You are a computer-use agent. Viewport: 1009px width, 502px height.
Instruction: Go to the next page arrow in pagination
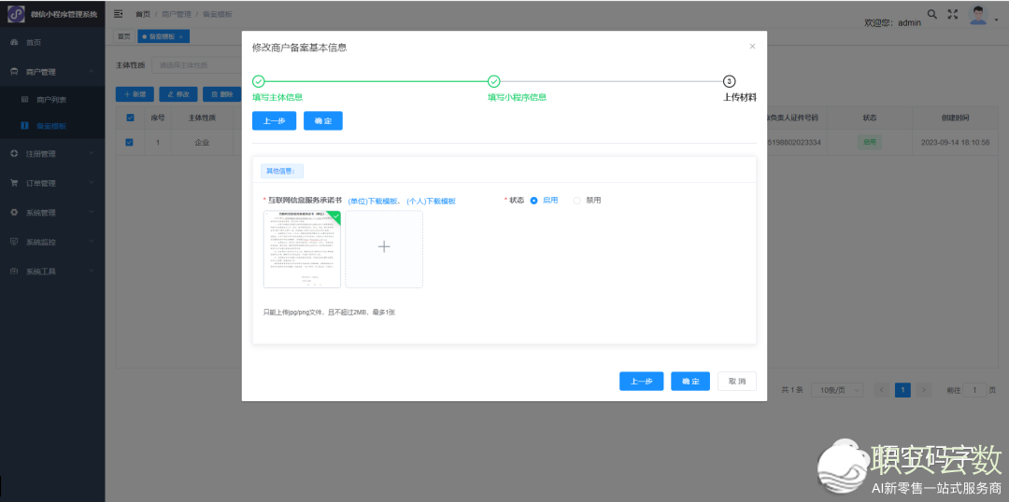924,389
